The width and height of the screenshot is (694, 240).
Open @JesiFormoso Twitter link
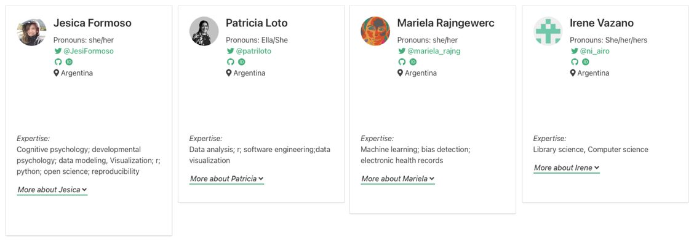point(84,51)
